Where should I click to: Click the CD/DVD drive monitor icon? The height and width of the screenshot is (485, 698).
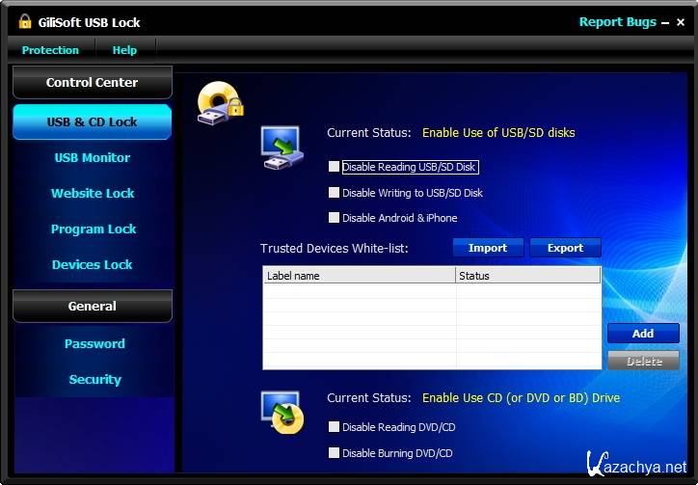282,412
